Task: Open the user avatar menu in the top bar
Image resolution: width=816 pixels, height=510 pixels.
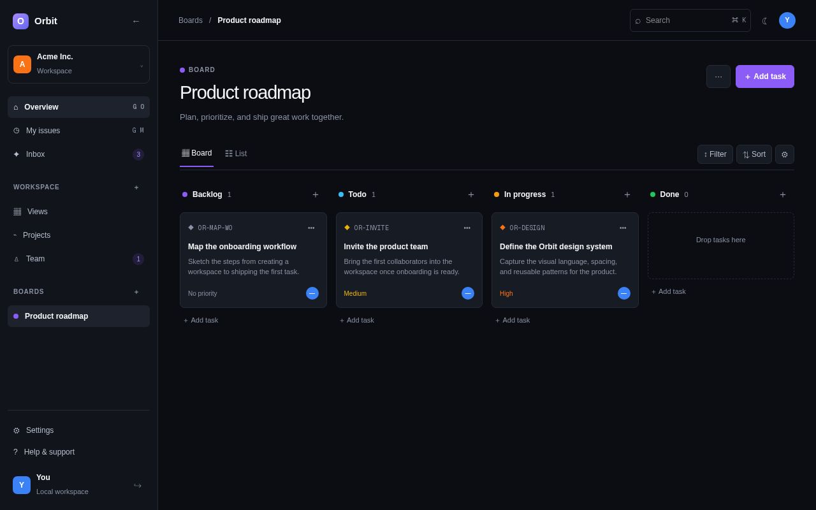Action: click(787, 20)
